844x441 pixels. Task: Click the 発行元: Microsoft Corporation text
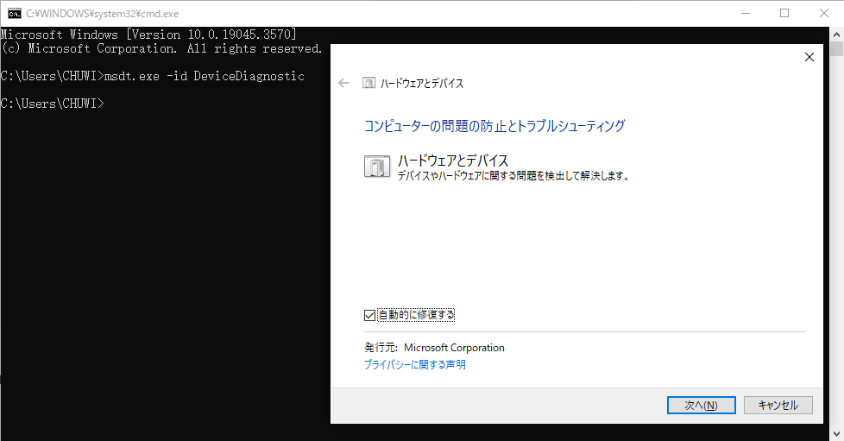click(x=434, y=348)
